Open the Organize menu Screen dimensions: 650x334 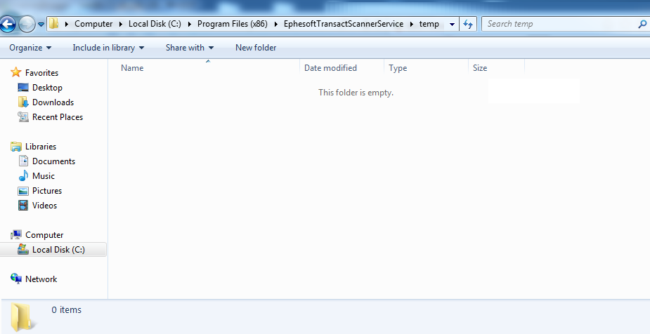(x=30, y=48)
